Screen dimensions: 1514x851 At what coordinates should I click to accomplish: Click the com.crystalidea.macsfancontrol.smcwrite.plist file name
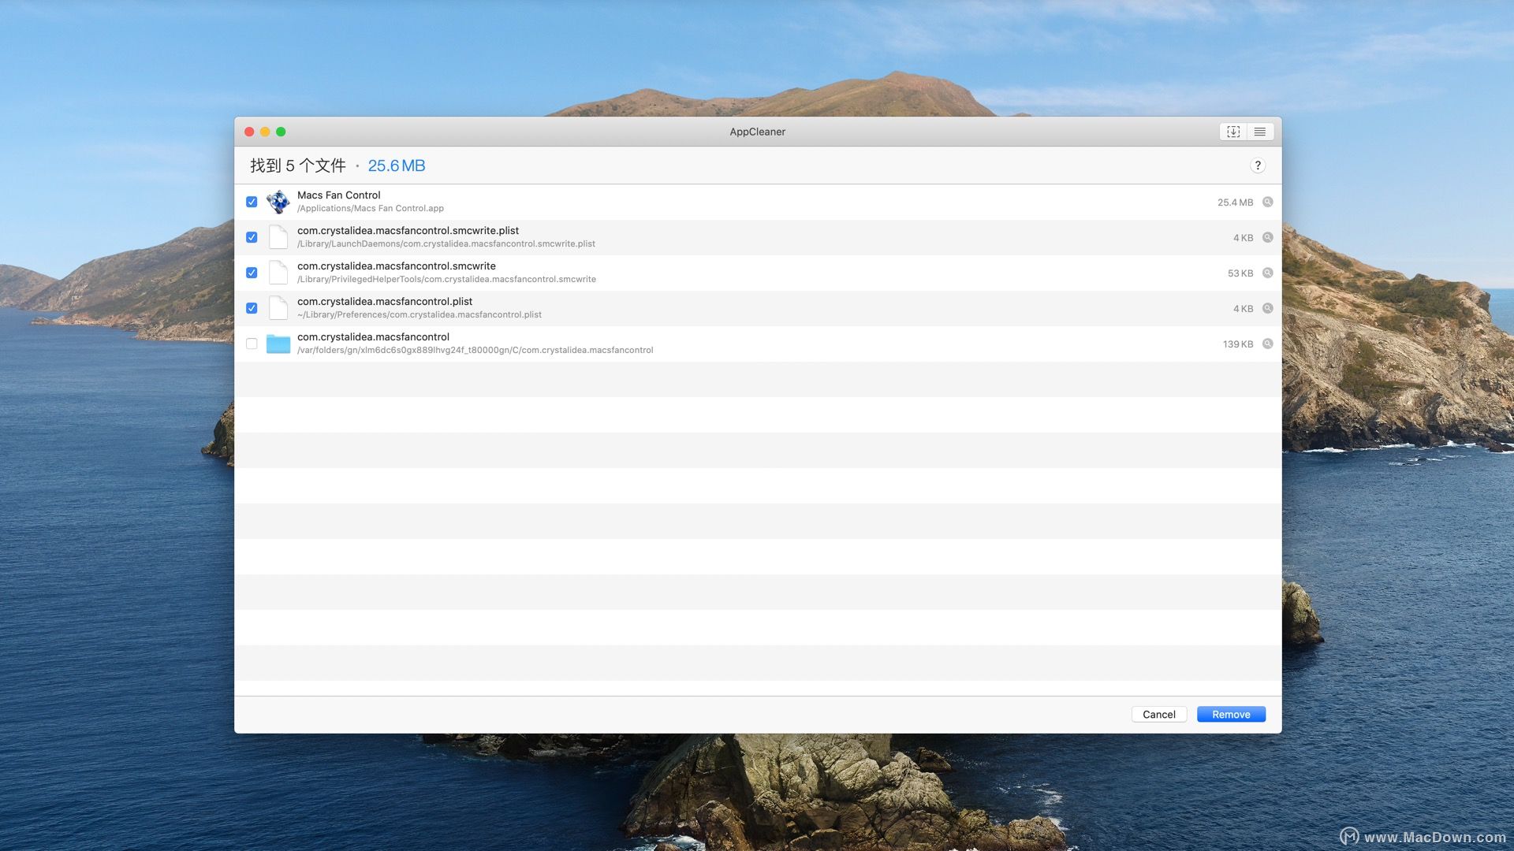click(x=408, y=231)
